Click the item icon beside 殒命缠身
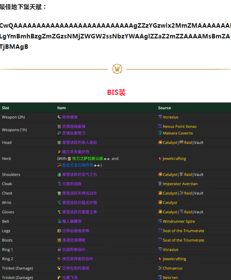The width and height of the screenshot is (231, 280). 59,117
